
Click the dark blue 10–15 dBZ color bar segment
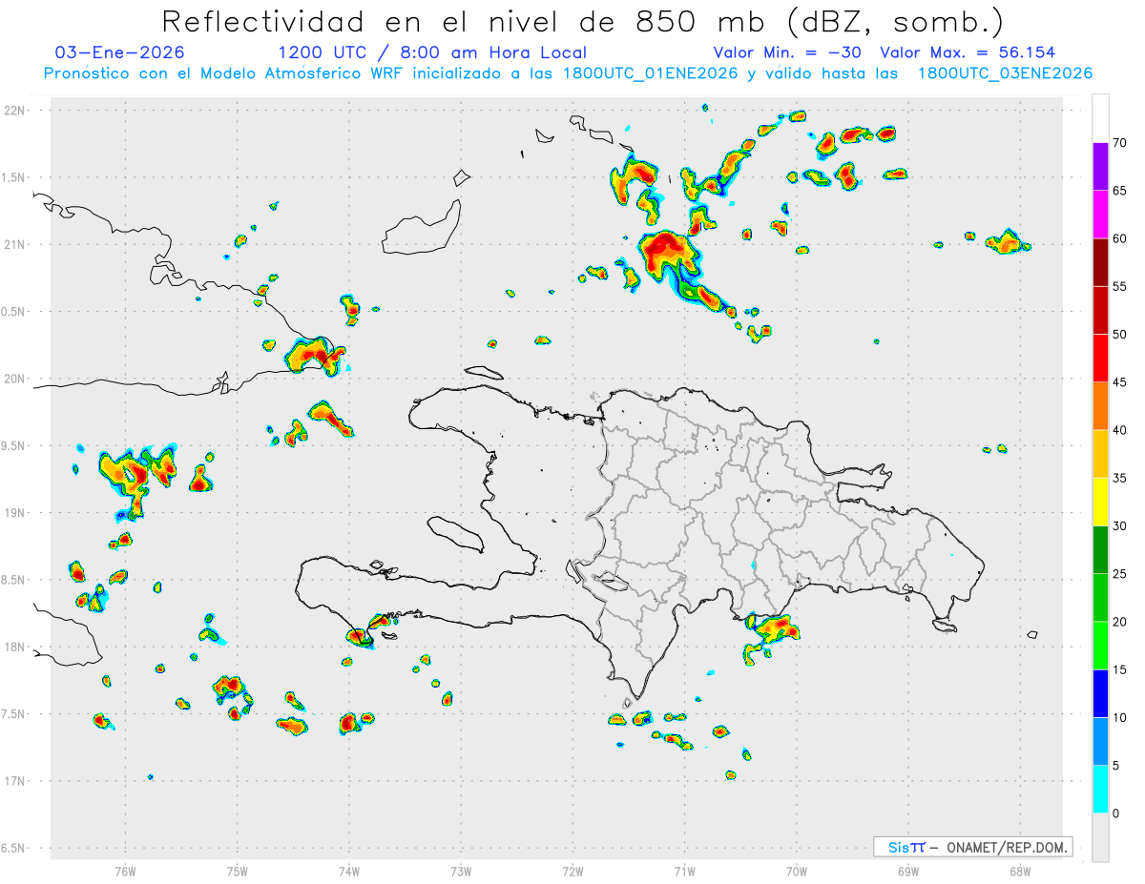tap(1100, 694)
